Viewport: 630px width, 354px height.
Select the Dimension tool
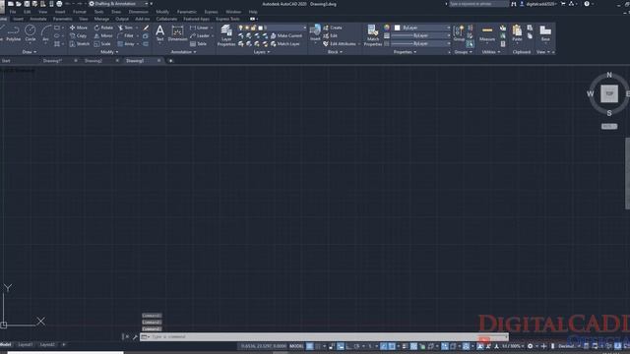pos(177,32)
